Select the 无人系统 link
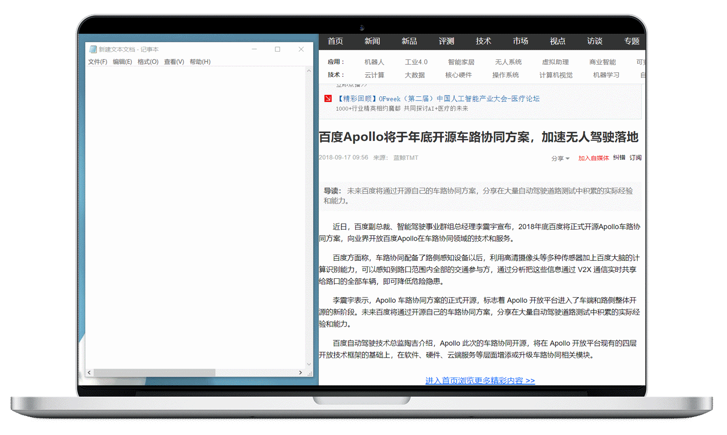Image resolution: width=727 pixels, height=435 pixels. click(508, 62)
